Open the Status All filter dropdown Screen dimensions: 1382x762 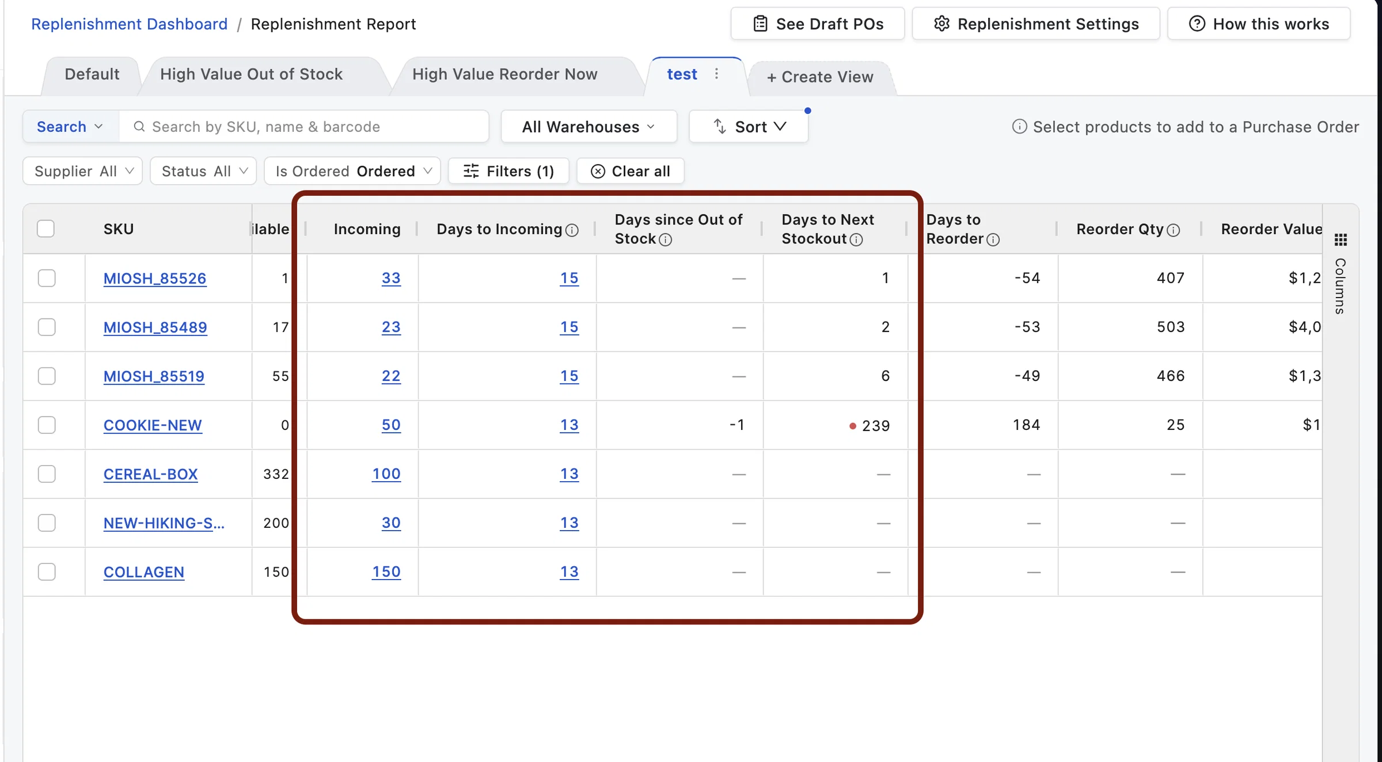point(203,171)
